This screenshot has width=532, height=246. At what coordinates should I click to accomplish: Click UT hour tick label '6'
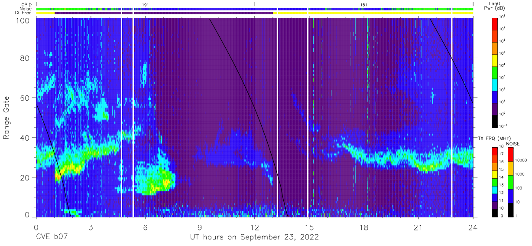tap(145, 227)
